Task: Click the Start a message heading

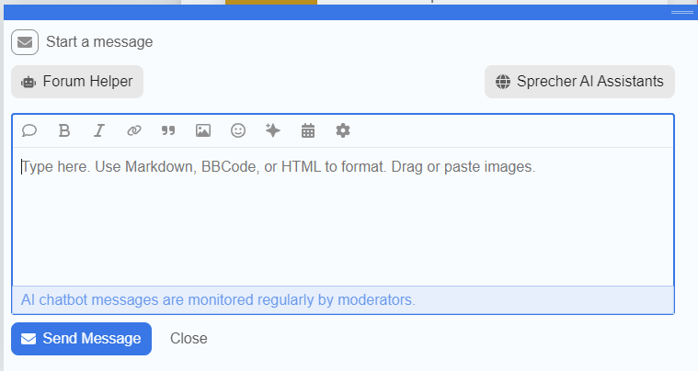Action: coord(99,42)
